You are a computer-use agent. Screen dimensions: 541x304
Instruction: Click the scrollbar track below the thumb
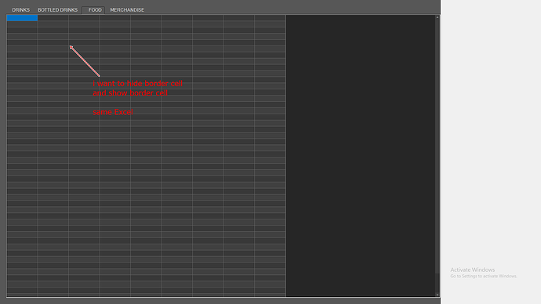click(x=438, y=283)
